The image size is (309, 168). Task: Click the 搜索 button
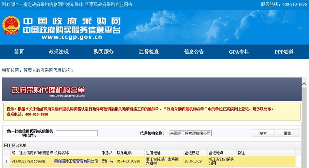click(x=263, y=133)
